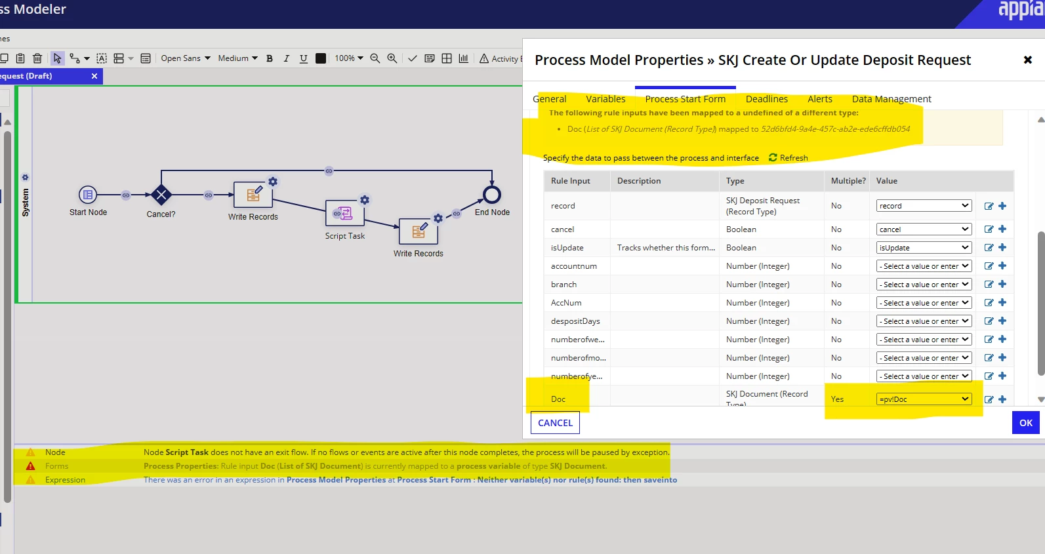Image resolution: width=1045 pixels, height=554 pixels.
Task: Open the 100% zoom level dropdown
Action: pyautogui.click(x=349, y=58)
